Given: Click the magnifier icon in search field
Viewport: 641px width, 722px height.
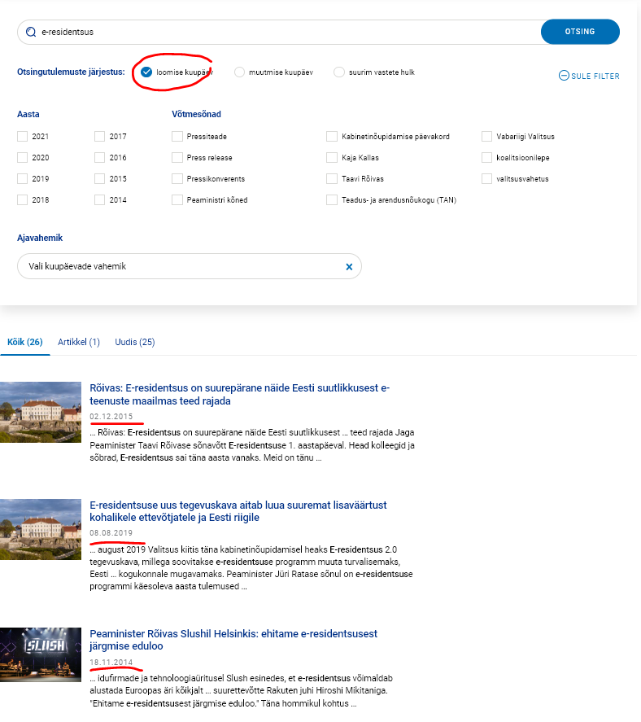Looking at the screenshot, I should point(31,33).
